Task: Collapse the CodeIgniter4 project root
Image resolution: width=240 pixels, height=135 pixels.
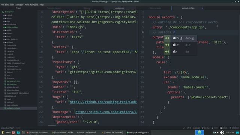Action: (x=1, y=12)
